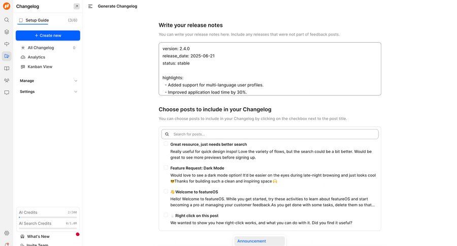The width and height of the screenshot is (457, 246).
Task: Open All Changelog in sidebar
Action: click(41, 48)
